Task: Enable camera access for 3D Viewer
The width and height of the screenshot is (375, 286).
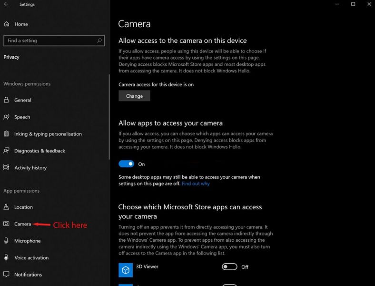Action: 229,267
